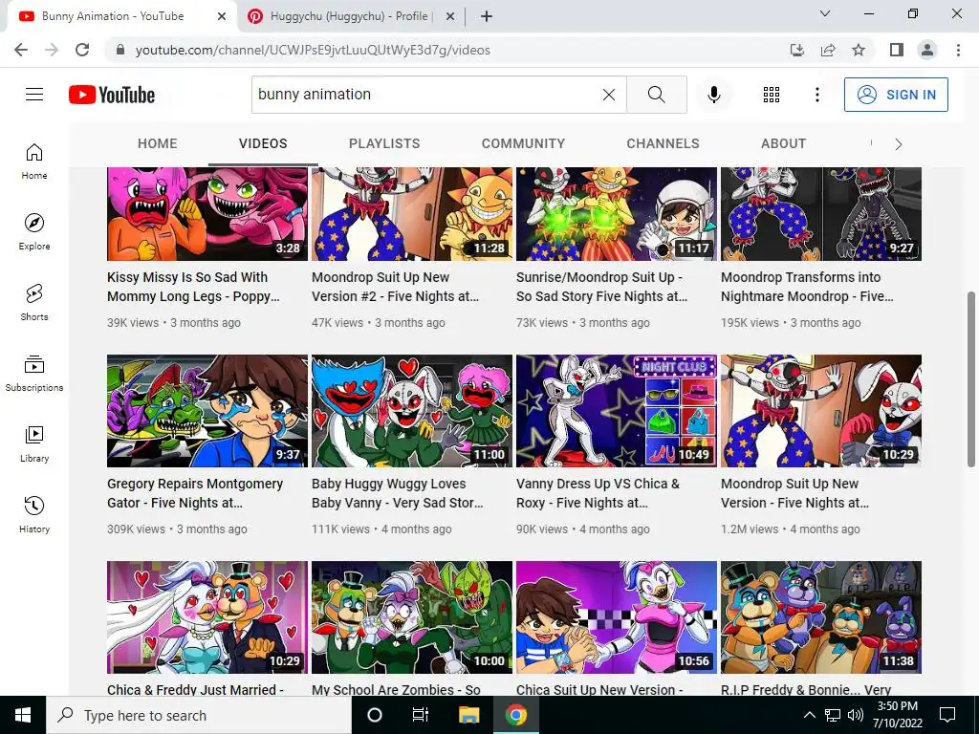Click the YouTube search input field

pyautogui.click(x=424, y=95)
